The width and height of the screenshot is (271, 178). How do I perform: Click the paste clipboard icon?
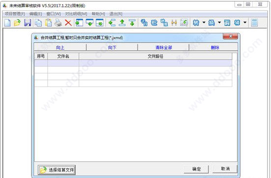pos(49,23)
